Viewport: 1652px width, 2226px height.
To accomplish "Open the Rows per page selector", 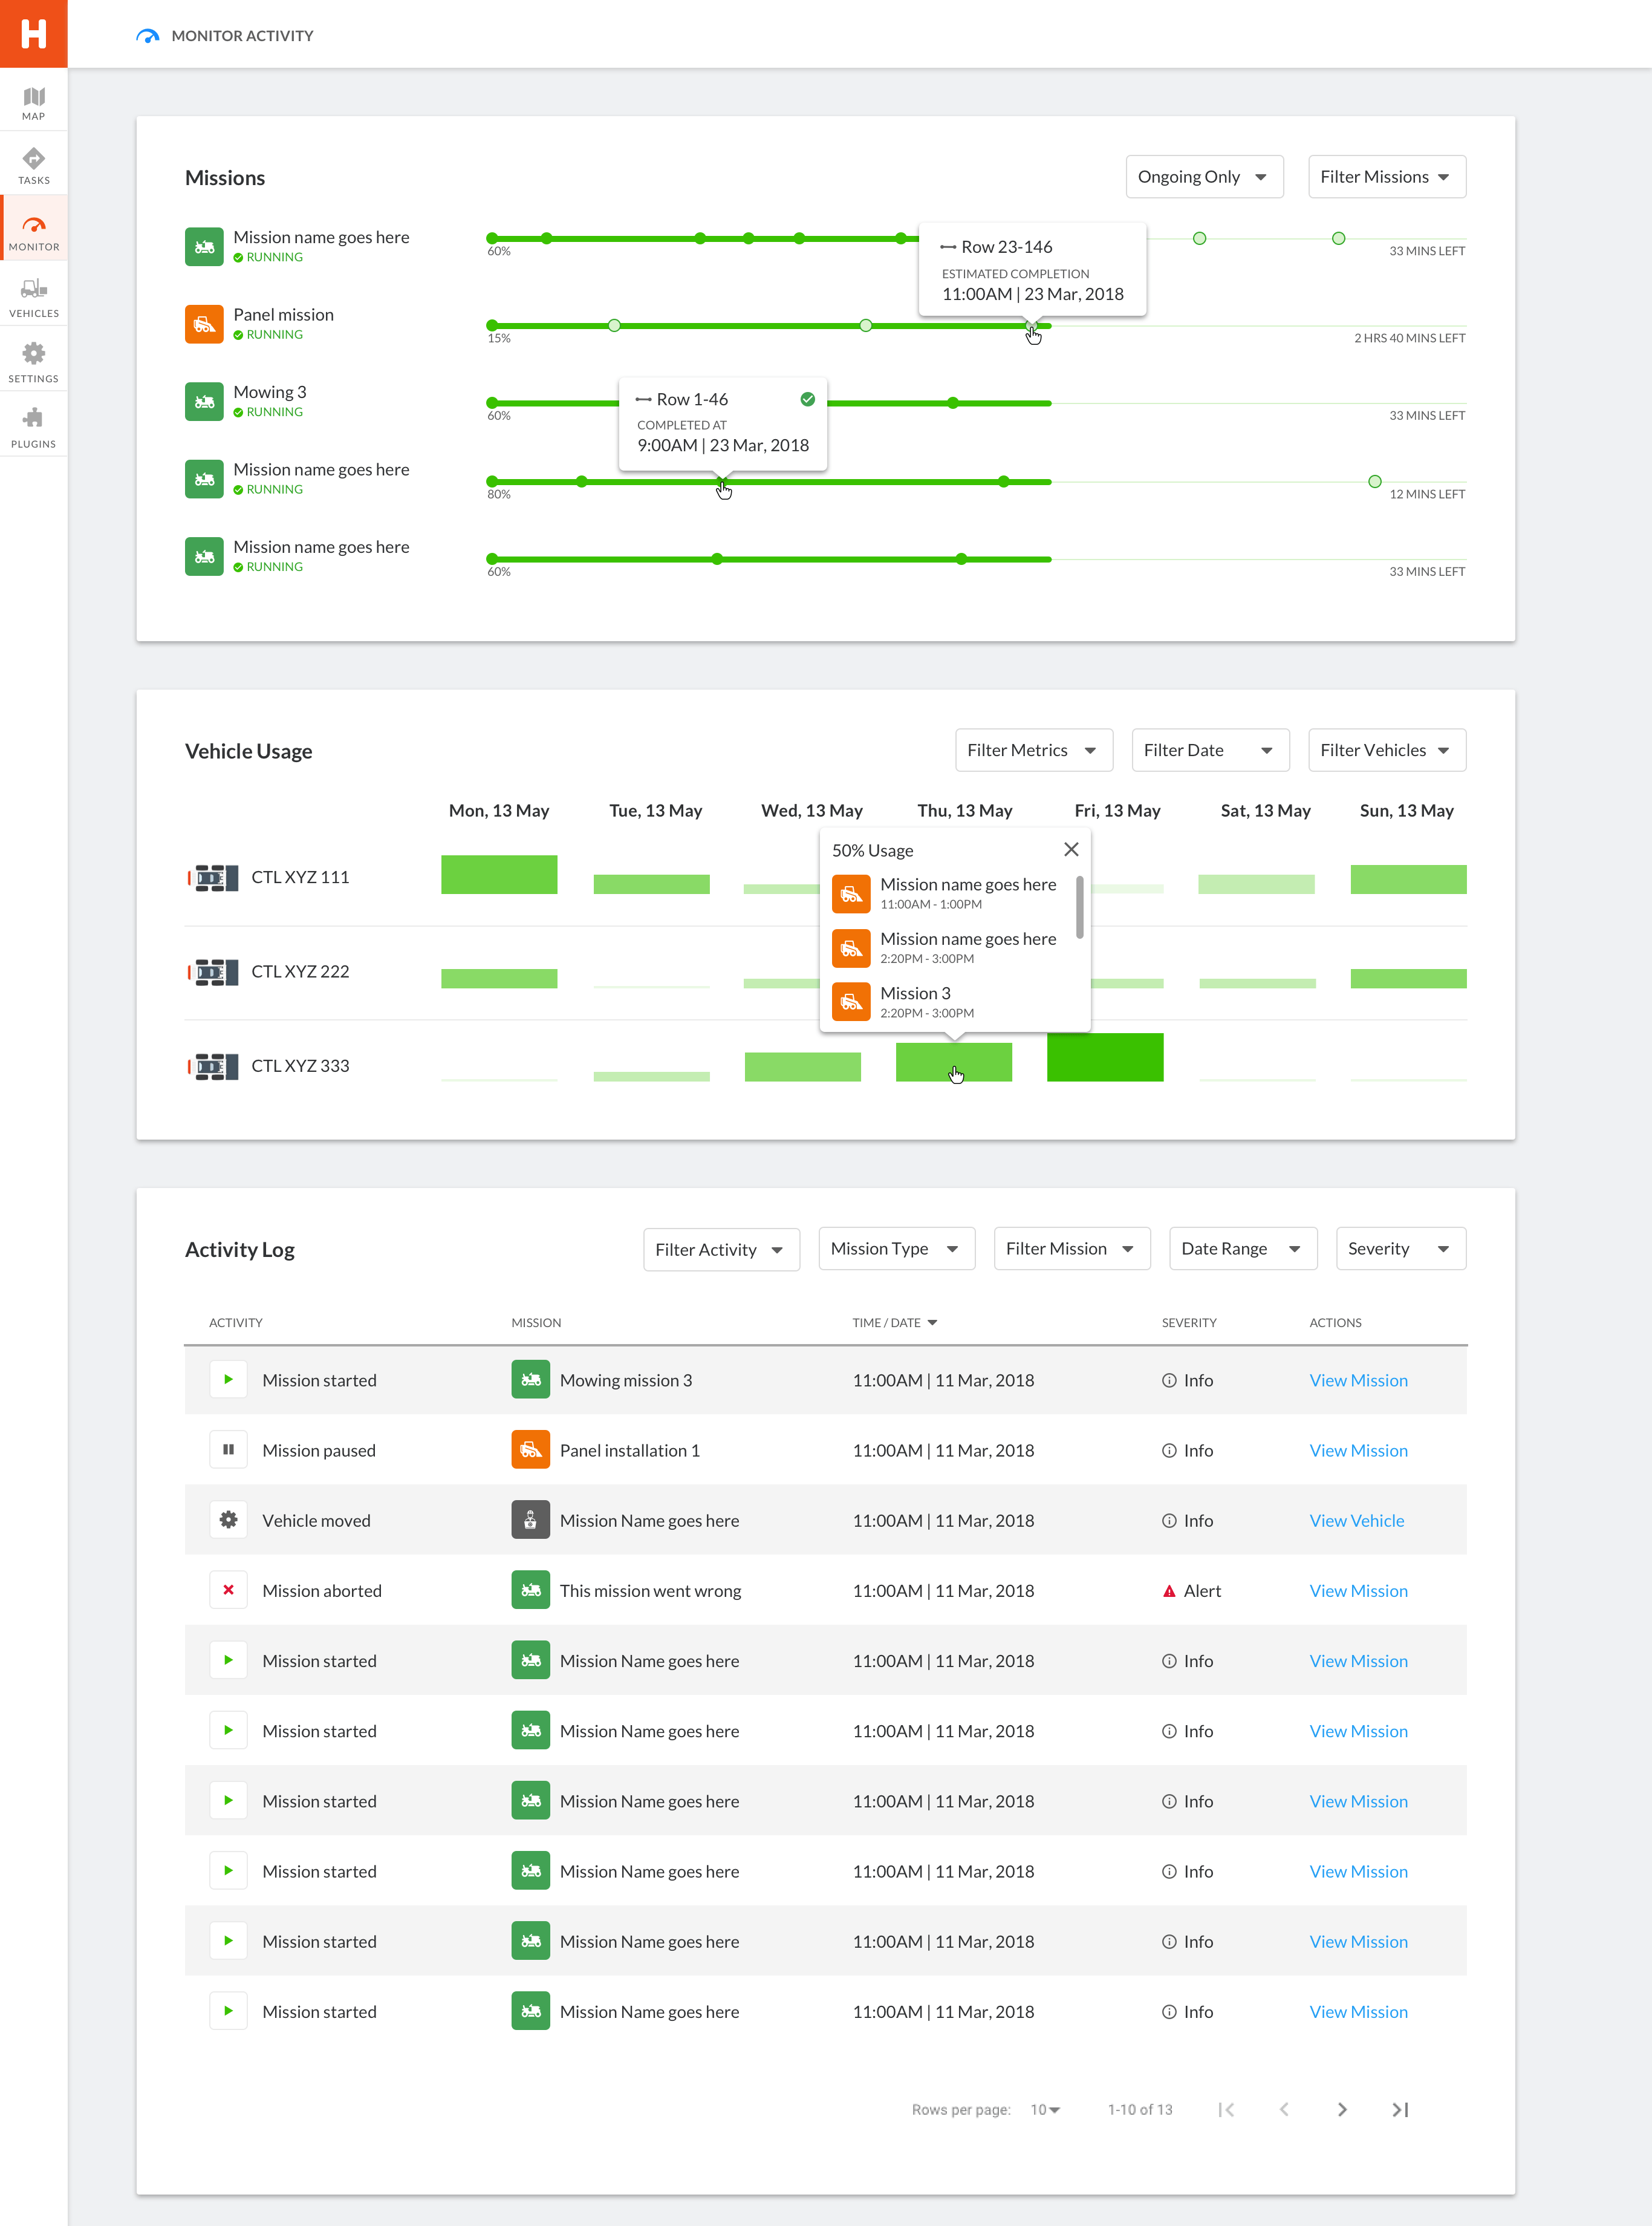I will tap(1045, 2109).
